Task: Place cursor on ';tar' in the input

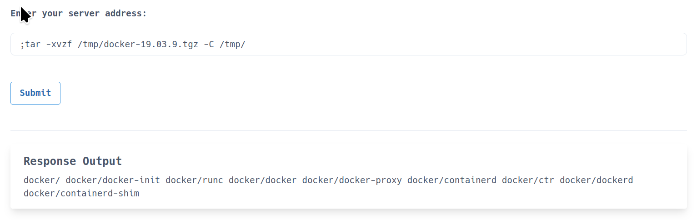Action: [30, 44]
